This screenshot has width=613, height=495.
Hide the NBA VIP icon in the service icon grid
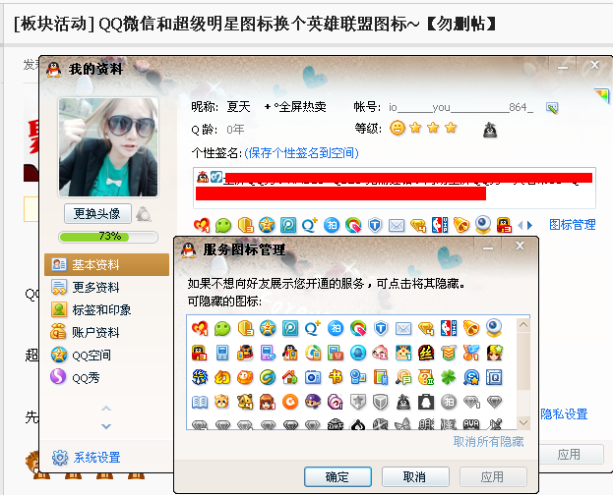(449, 328)
